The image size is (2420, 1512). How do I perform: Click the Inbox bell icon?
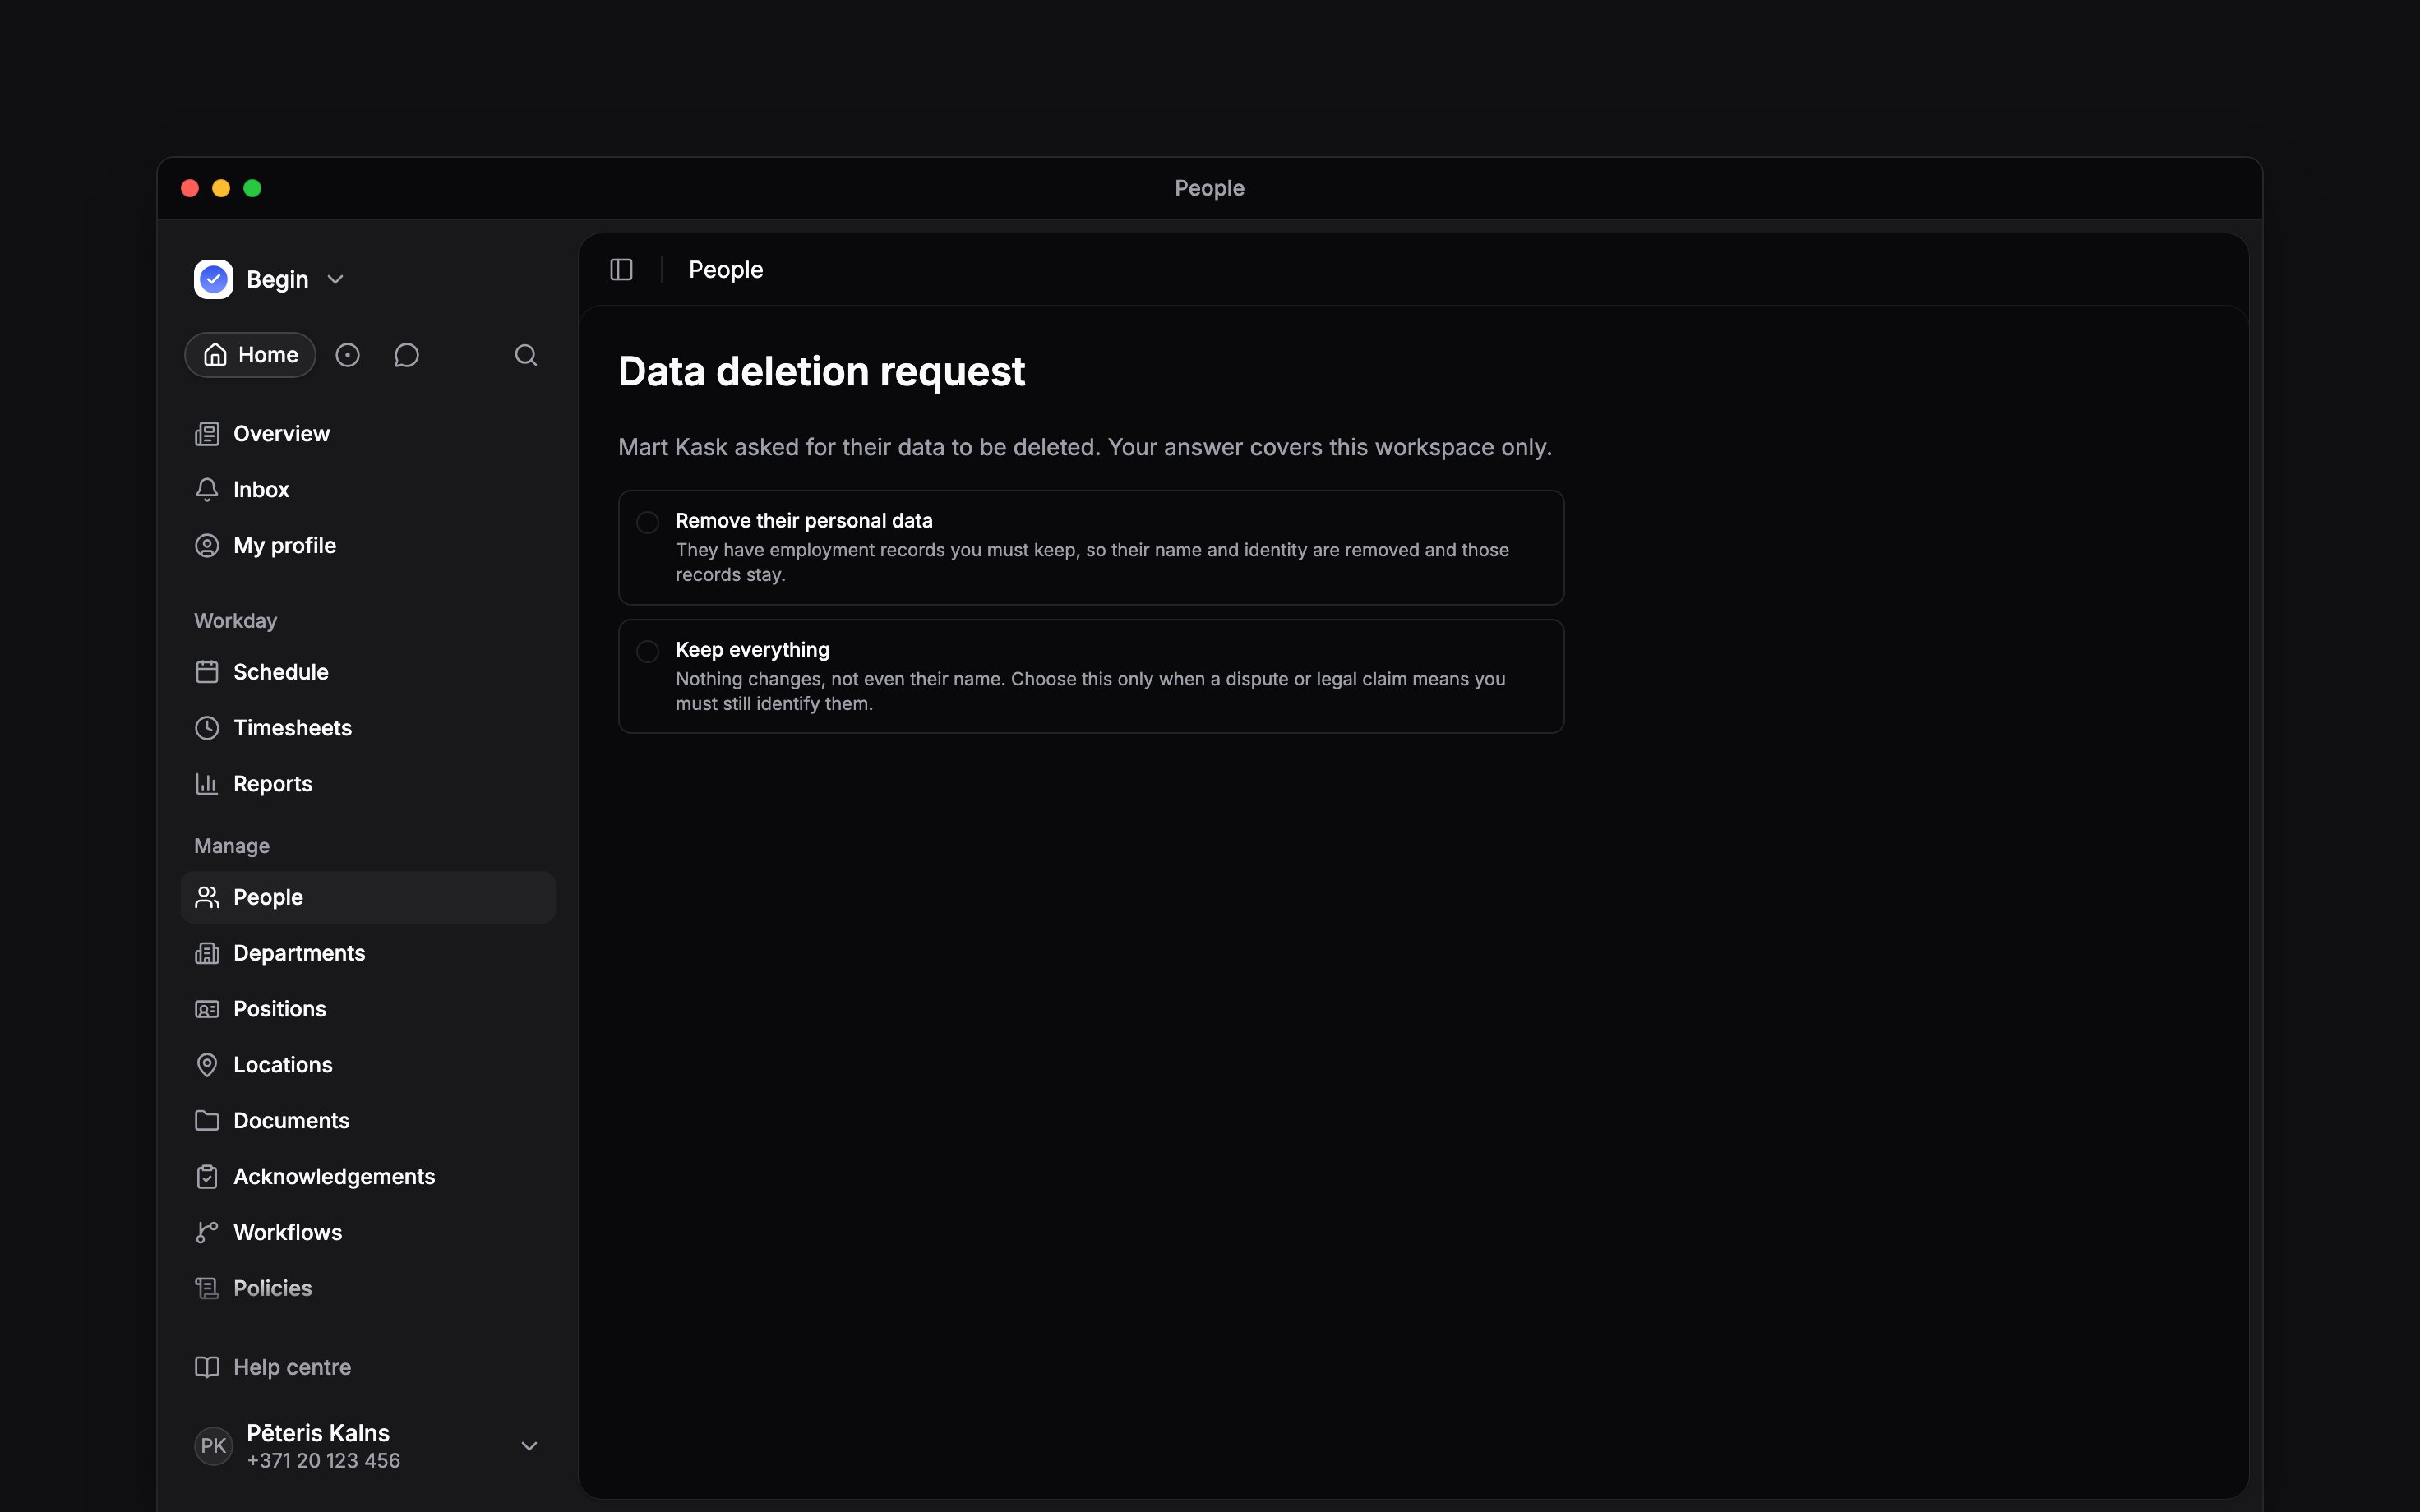(207, 490)
